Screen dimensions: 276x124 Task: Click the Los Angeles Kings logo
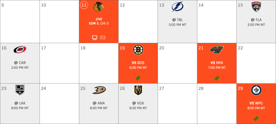point(20,90)
